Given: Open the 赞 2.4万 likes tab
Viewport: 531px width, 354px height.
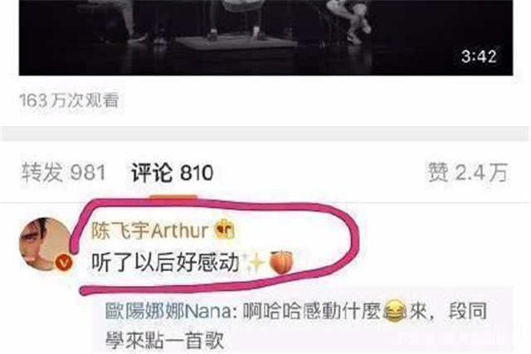Looking at the screenshot, I should pos(468,172).
